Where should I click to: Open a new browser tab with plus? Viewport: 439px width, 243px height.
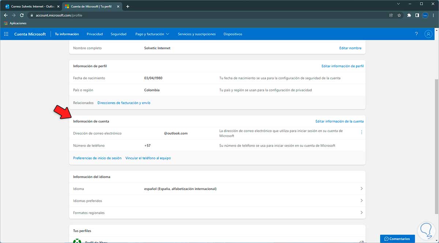pos(128,7)
